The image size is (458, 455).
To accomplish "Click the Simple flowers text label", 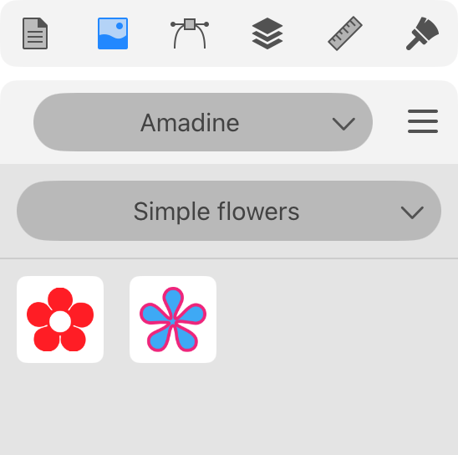I will coord(216,212).
